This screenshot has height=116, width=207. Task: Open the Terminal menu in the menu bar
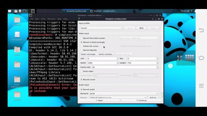[x=51, y=19]
